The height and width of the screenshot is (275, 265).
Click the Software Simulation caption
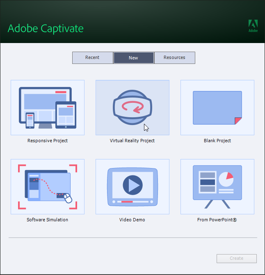point(48,220)
